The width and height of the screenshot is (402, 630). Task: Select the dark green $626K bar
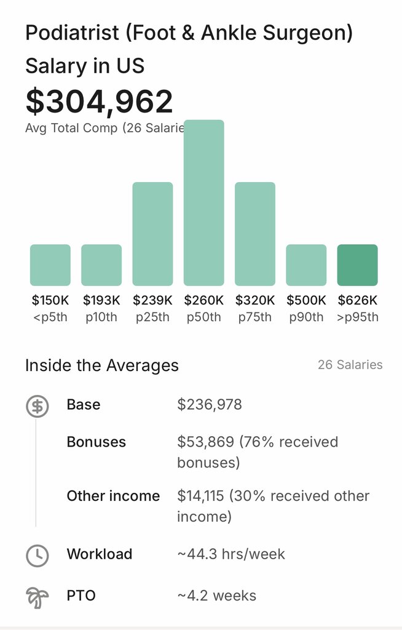tap(357, 265)
